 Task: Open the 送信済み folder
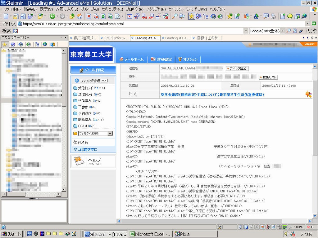(x=87, y=101)
